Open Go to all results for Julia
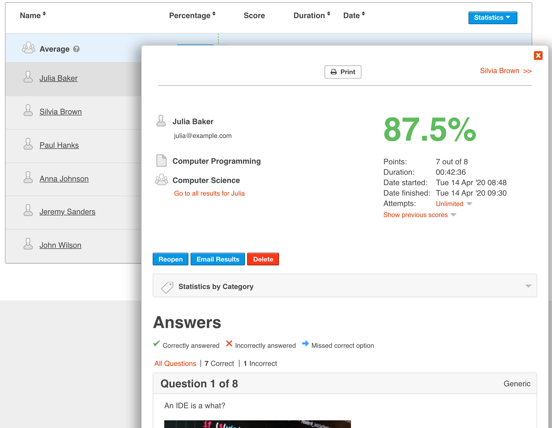 click(x=209, y=193)
